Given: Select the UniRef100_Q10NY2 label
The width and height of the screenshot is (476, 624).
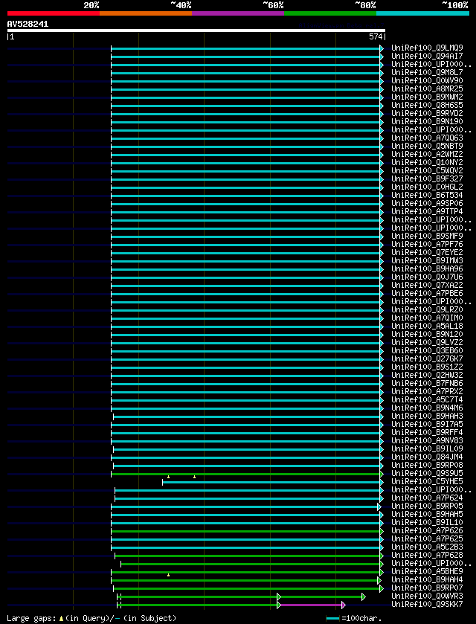Looking at the screenshot, I should (427, 162).
